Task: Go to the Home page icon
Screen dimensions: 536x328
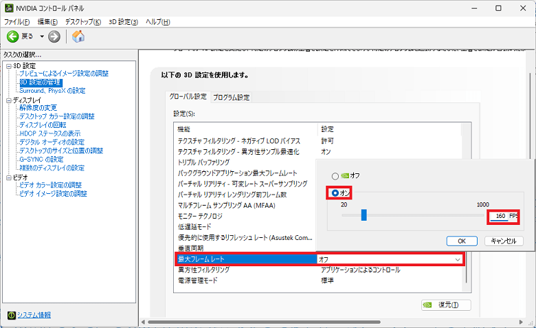Action: click(x=78, y=36)
